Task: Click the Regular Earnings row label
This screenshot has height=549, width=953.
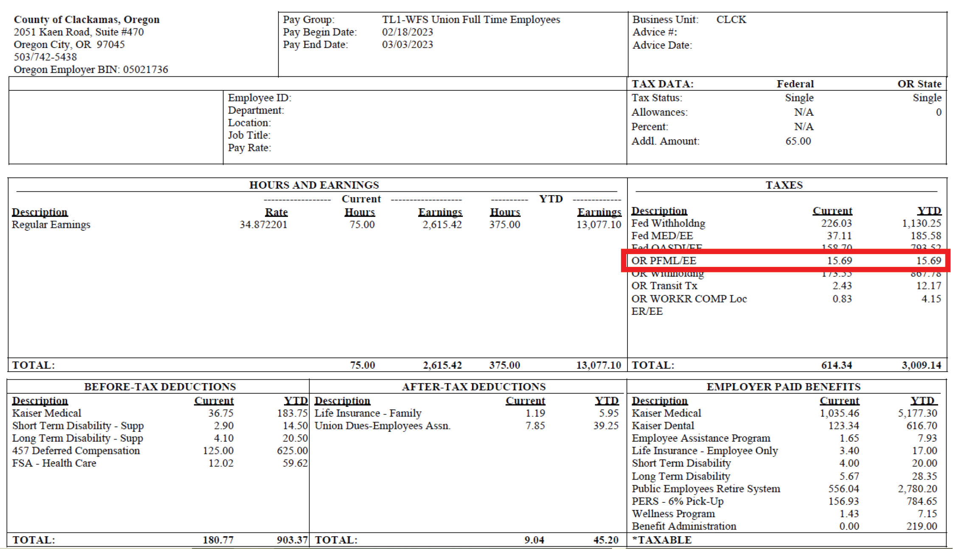Action: coord(51,224)
